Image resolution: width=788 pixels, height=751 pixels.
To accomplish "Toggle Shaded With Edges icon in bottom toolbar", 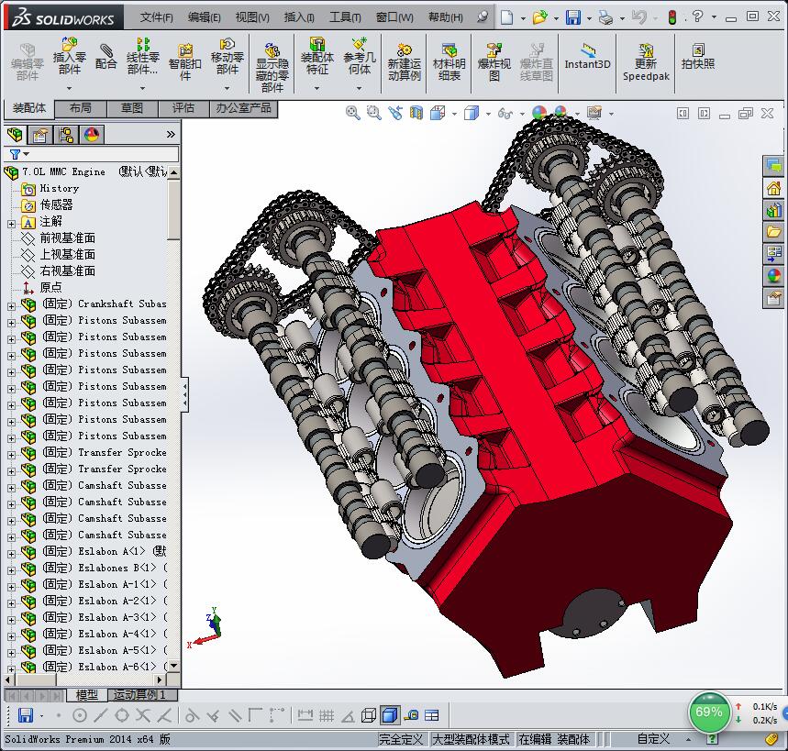I will tap(390, 715).
